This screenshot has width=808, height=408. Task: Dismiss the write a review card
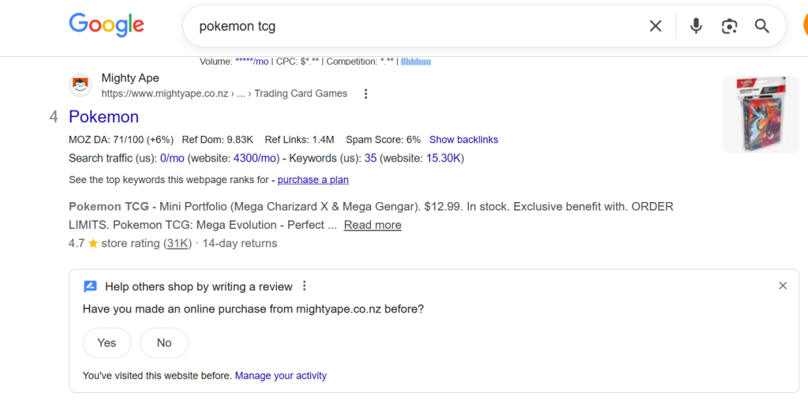point(783,286)
